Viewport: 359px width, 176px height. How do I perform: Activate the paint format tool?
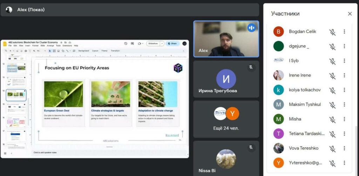click(30, 51)
